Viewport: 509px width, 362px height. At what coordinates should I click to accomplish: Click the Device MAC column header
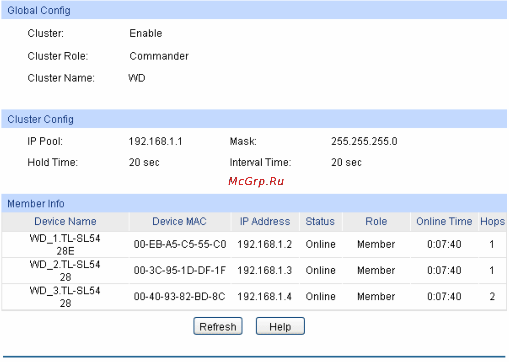coord(179,221)
